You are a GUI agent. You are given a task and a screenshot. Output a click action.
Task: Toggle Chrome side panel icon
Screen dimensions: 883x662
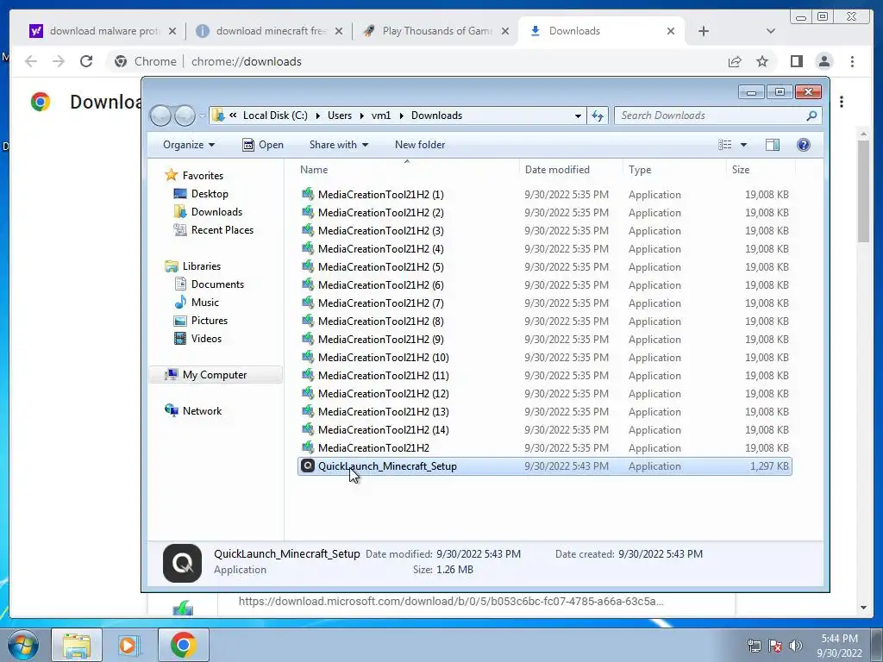[x=796, y=61]
